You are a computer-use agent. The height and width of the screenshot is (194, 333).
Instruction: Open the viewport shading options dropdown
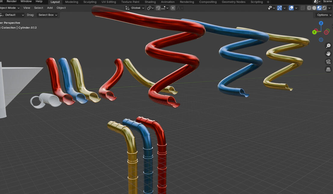(x=329, y=8)
